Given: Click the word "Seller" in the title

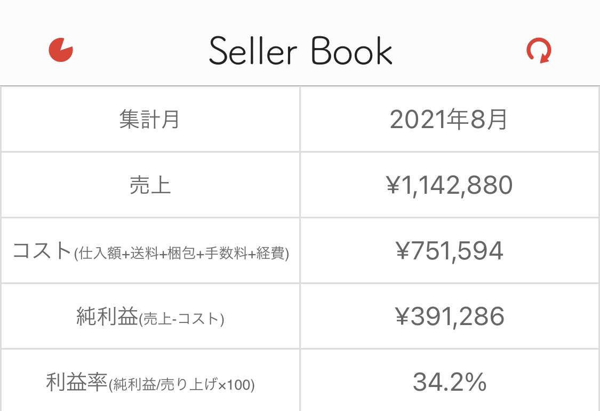Looking at the screenshot, I should (253, 52).
